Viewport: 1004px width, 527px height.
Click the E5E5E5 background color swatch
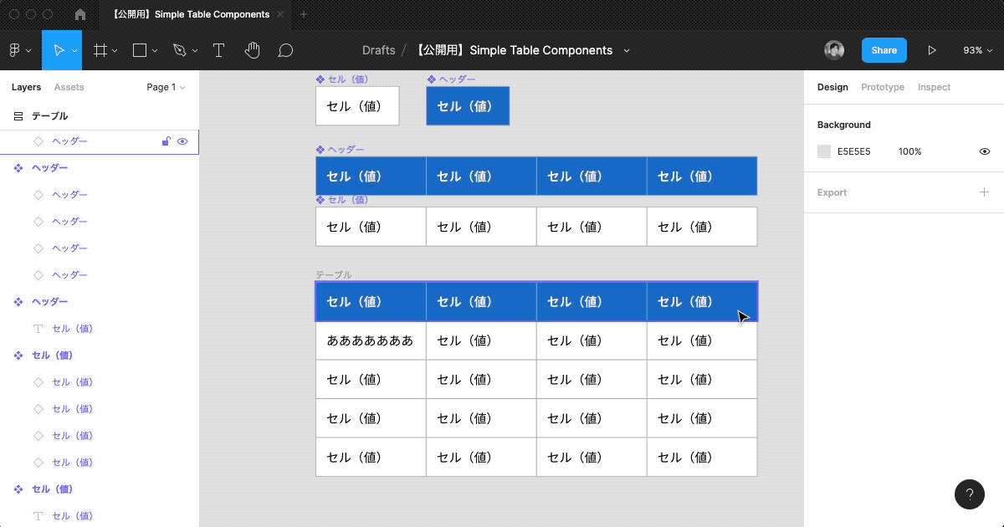point(823,151)
